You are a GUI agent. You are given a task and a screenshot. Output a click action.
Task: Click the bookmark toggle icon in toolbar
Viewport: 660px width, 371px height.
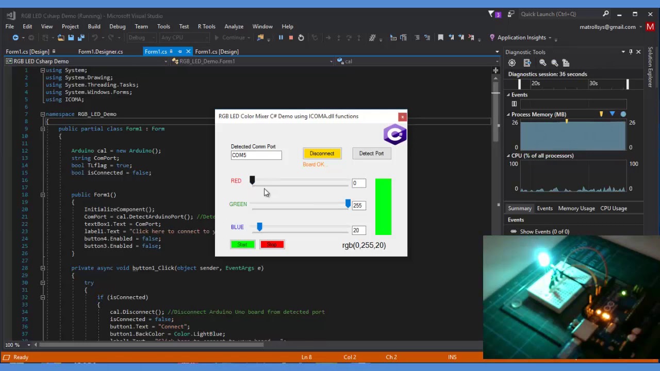coord(440,38)
